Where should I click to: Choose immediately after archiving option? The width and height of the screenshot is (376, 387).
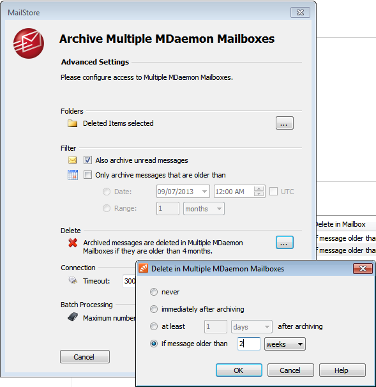pyautogui.click(x=154, y=309)
